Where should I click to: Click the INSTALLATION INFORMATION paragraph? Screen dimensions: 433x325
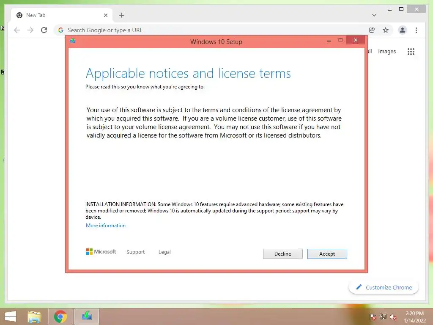pos(214,211)
